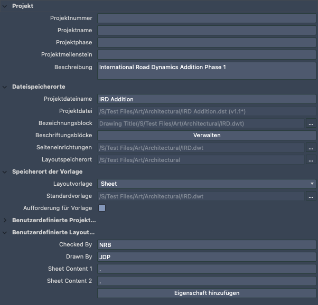Toggle Aufforderung für Vorlage checkbox
The height and width of the screenshot is (305, 318).
[102, 208]
